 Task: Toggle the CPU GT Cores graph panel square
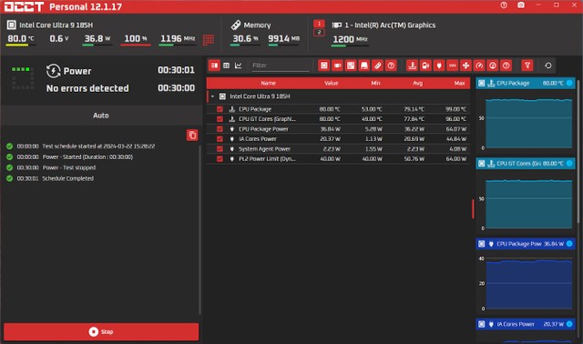coord(481,164)
